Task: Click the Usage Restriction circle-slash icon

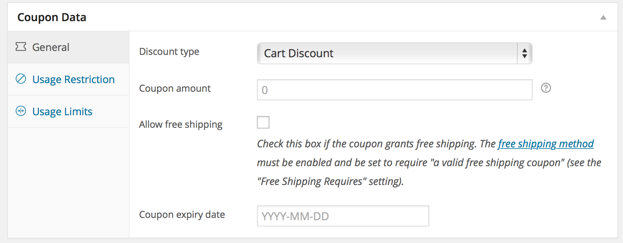Action: (x=21, y=79)
